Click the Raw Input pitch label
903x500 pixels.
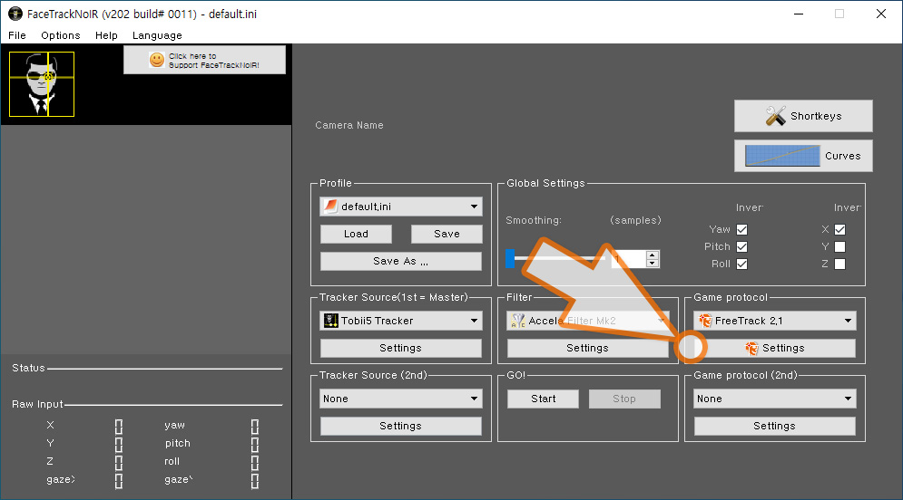(x=177, y=443)
